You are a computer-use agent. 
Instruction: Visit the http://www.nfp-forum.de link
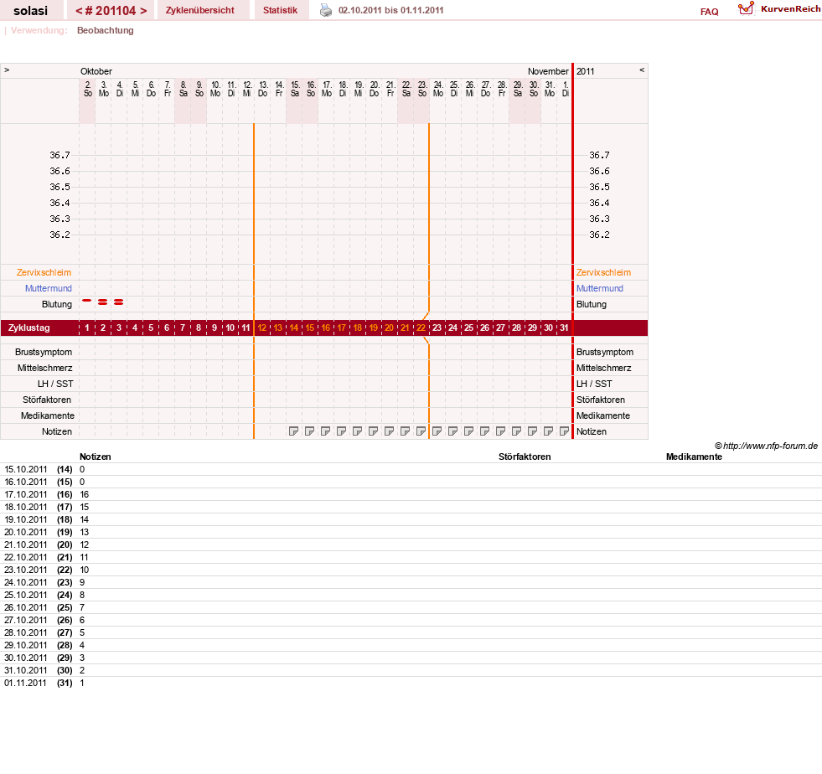click(x=770, y=446)
